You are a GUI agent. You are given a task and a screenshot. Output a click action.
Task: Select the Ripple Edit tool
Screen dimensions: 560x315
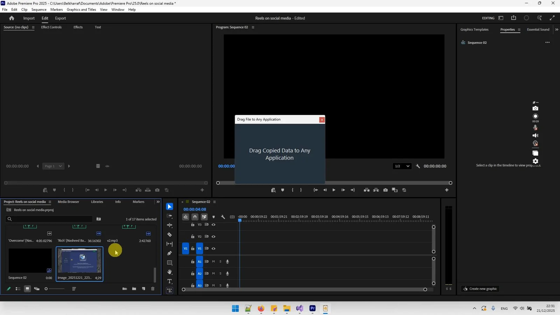[x=169, y=225]
